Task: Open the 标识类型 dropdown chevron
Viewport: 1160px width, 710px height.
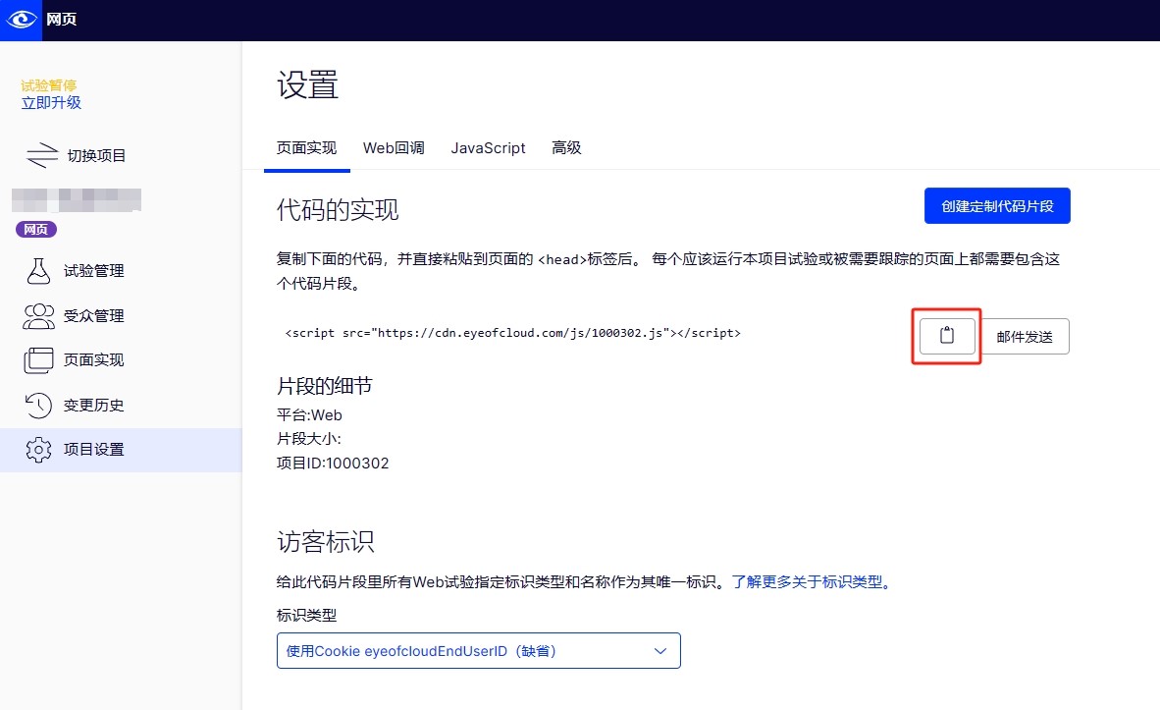Action: point(659,651)
